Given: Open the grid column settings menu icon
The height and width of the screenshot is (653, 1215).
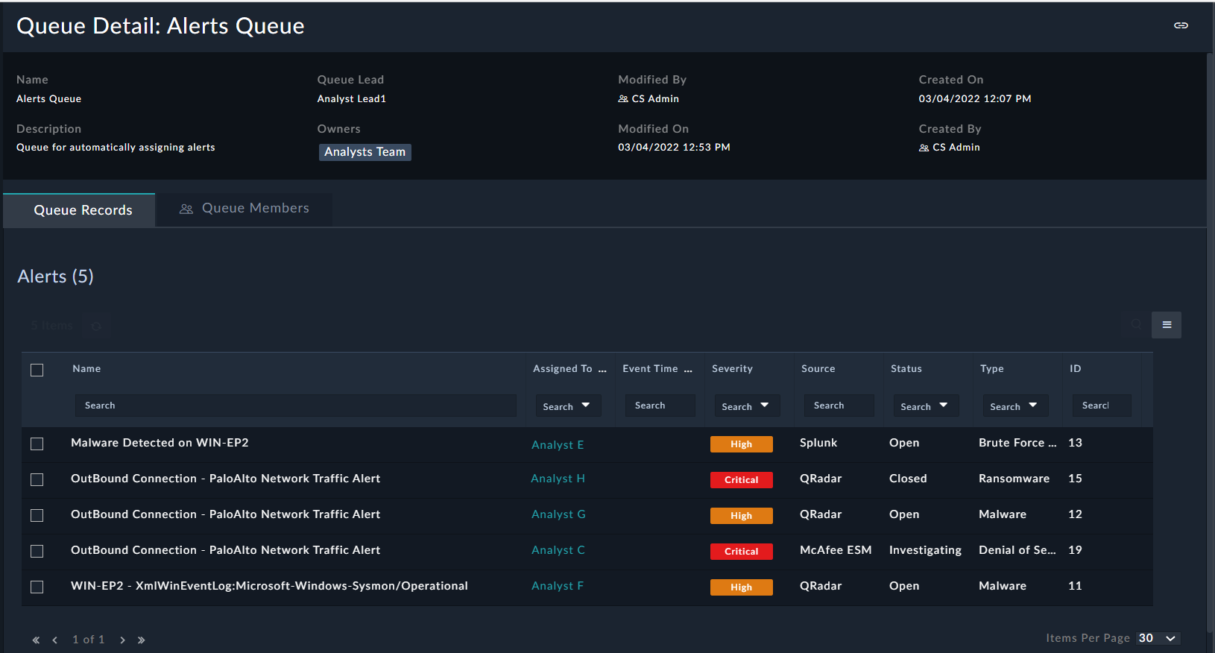Looking at the screenshot, I should [1167, 325].
